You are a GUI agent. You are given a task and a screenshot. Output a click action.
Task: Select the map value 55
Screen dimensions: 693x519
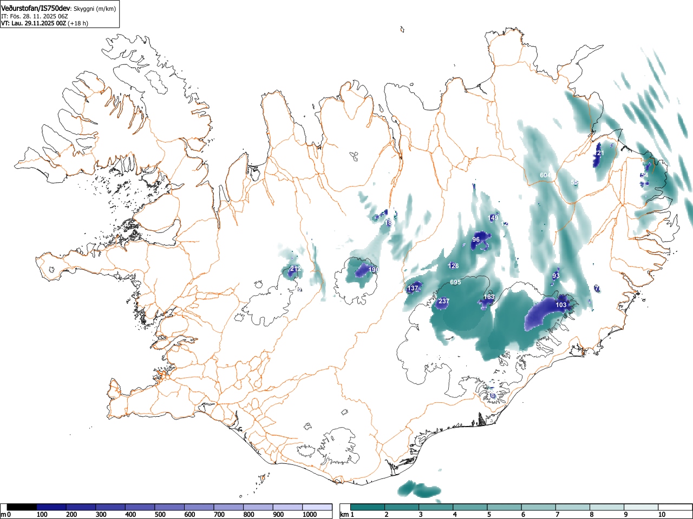[574, 183]
